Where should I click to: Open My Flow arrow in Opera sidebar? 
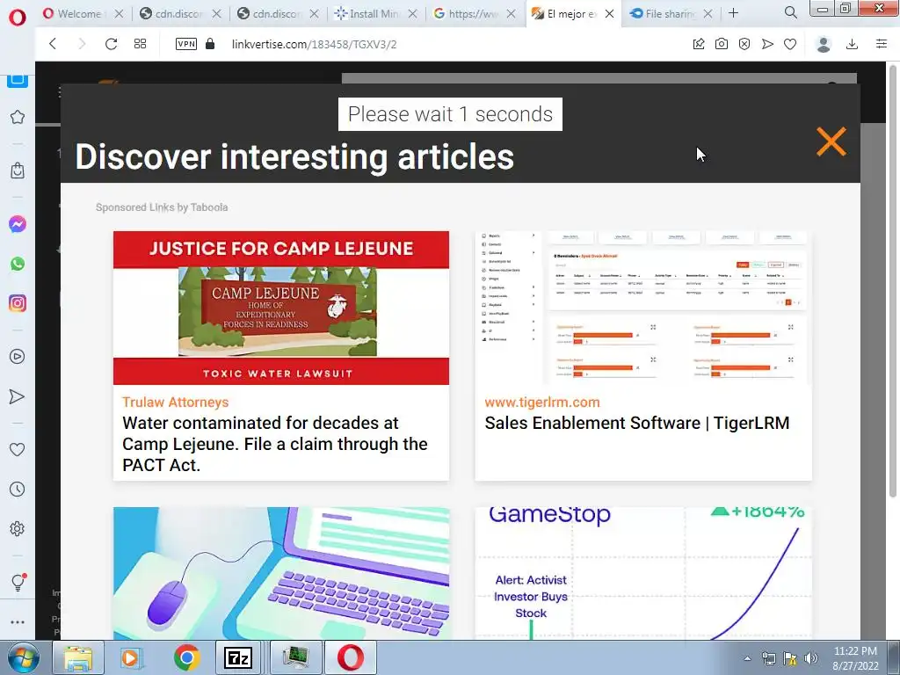pos(18,396)
